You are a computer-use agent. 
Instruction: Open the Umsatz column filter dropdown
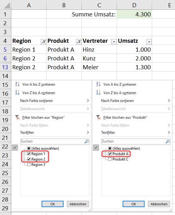[149, 42]
